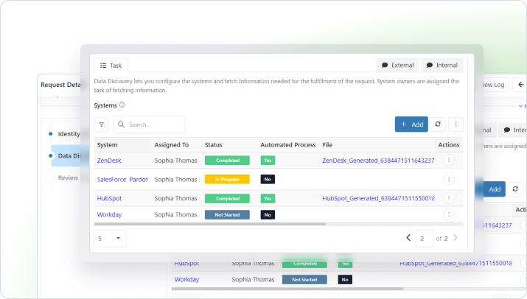Select the Data Discovery step in background sidebar
The image size is (527, 299).
(66, 155)
